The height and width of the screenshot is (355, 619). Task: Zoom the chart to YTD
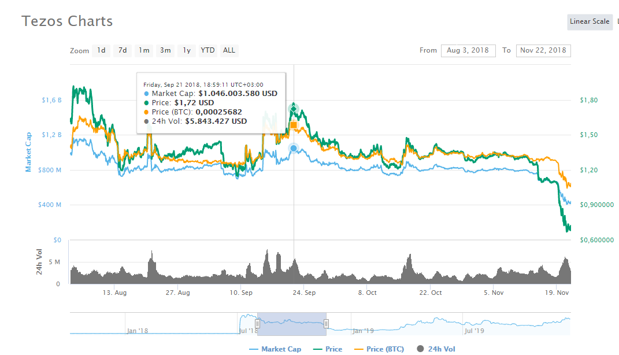(x=207, y=50)
